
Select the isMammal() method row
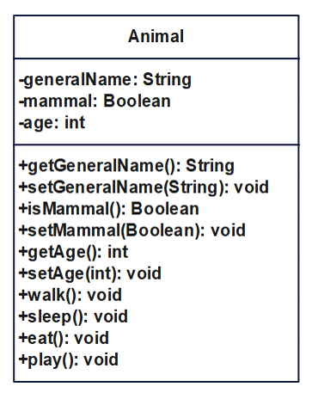point(108,209)
